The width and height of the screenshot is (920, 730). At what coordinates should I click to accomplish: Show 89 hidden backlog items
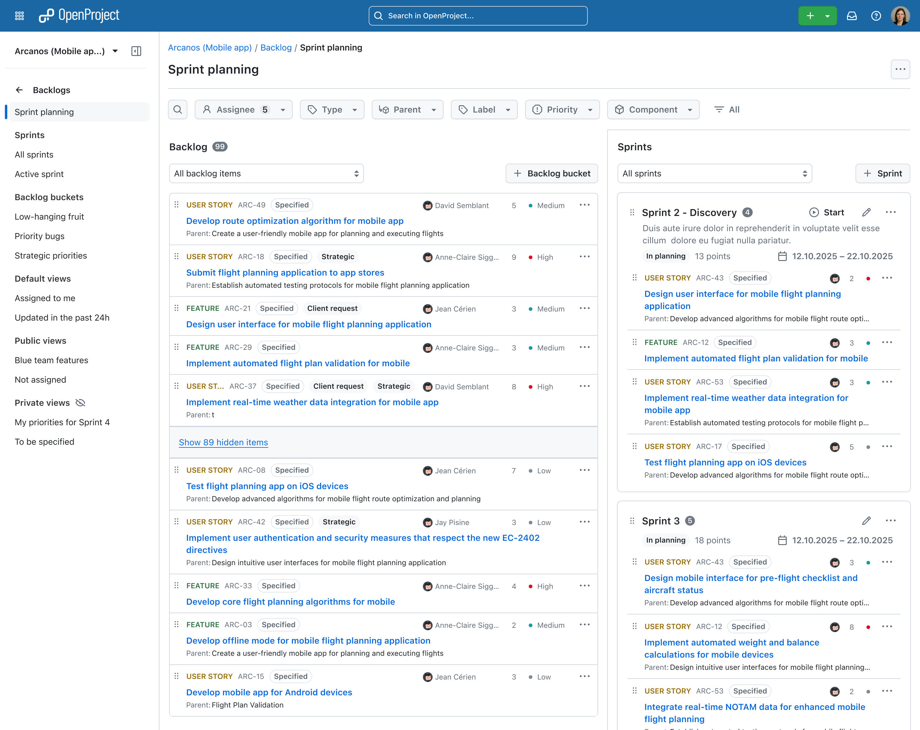click(x=223, y=443)
